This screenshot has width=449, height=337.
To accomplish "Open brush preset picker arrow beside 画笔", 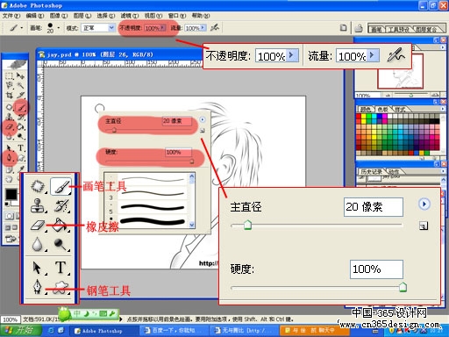I will tap(59, 28).
